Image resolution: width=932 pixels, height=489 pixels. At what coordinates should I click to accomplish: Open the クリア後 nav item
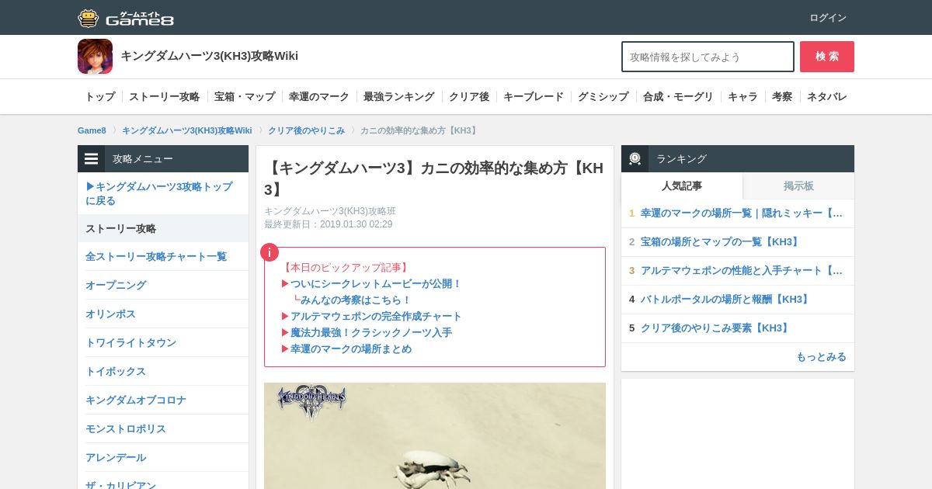[x=469, y=97]
